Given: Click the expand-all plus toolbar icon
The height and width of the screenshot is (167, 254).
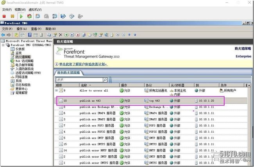Looking at the screenshot, I should 118,35.
